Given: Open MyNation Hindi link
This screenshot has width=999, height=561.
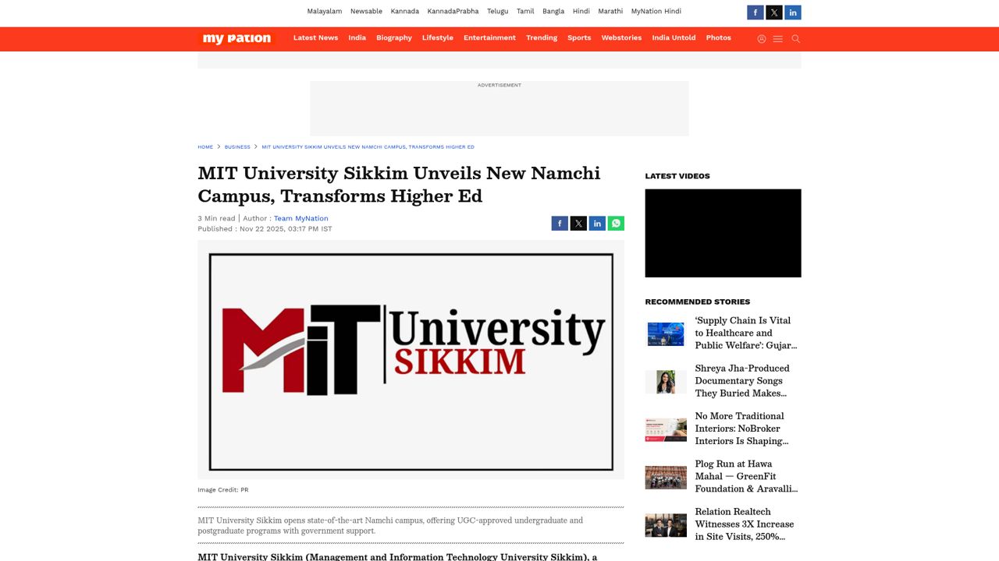Looking at the screenshot, I should tap(656, 12).
